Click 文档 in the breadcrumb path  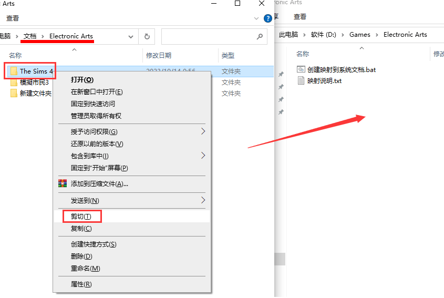click(30, 36)
